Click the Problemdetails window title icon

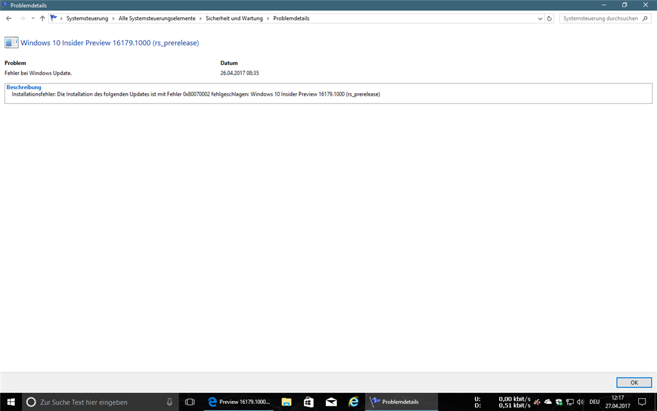pos(5,5)
